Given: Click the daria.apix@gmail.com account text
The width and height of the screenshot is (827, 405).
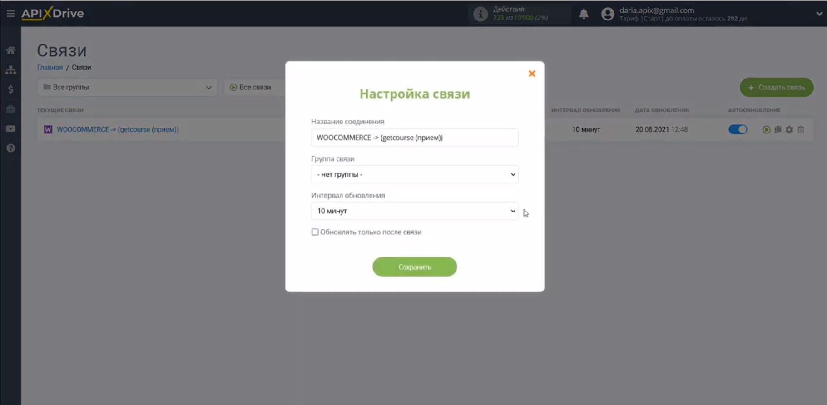Looking at the screenshot, I should [x=657, y=10].
